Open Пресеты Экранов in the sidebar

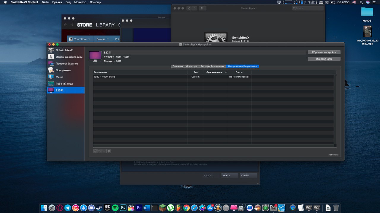[66, 64]
